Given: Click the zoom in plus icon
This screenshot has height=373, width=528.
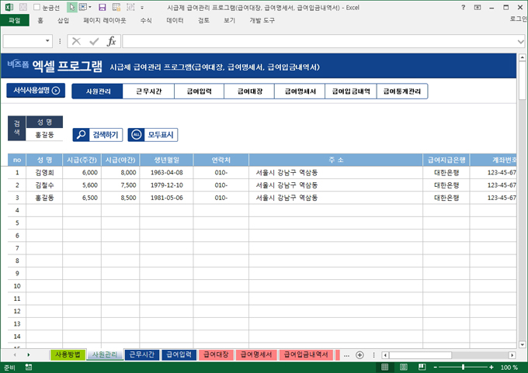Looking at the screenshot, I should 492,367.
